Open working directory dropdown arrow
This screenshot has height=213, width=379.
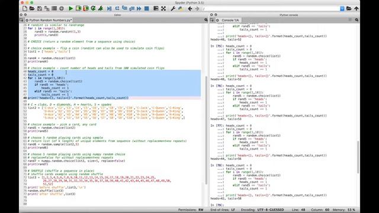tap(342, 9)
